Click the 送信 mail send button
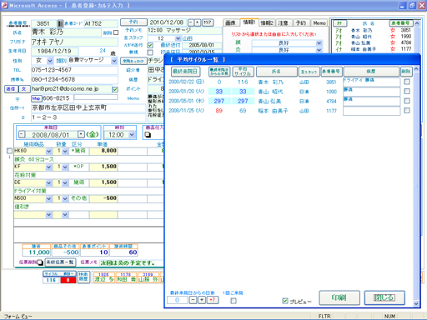This screenshot has height=320, width=427. click(11, 89)
